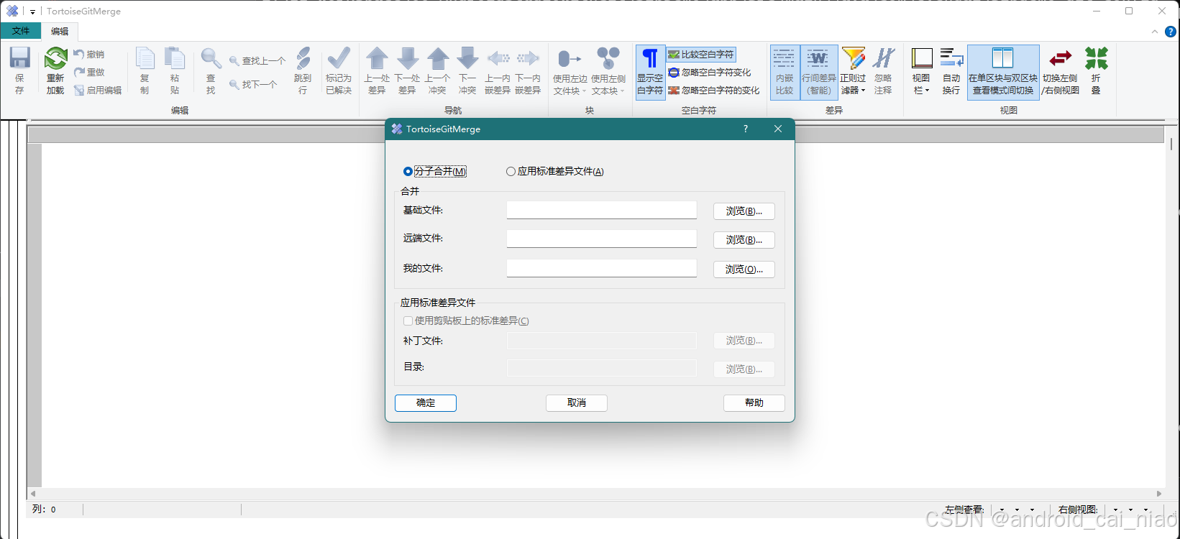
Task: Click the Reload (重新加载) green arrows icon
Action: point(55,59)
